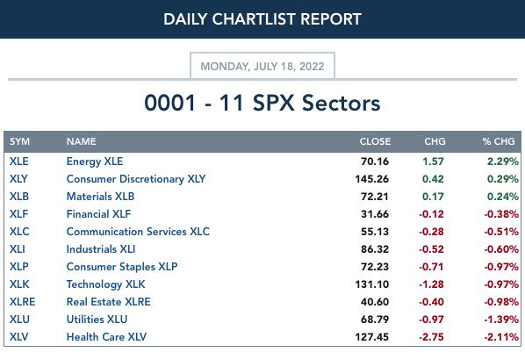This screenshot has width=525, height=352.
Task: Open the Energy XLE name link
Action: (x=95, y=162)
